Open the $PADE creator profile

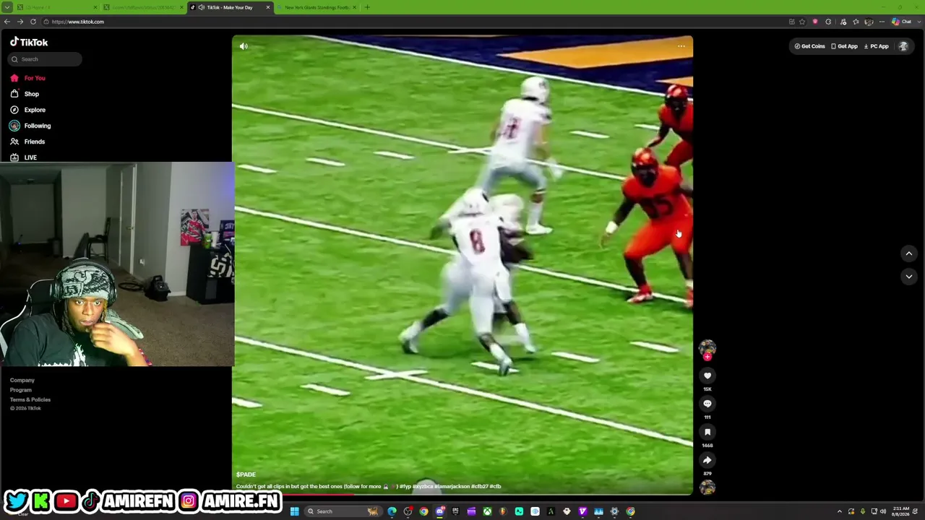(246, 474)
